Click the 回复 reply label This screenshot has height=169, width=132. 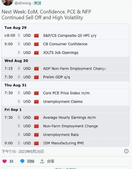31,161
